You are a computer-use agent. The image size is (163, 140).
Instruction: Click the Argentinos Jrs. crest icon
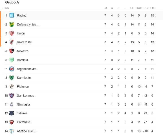(x=12, y=69)
